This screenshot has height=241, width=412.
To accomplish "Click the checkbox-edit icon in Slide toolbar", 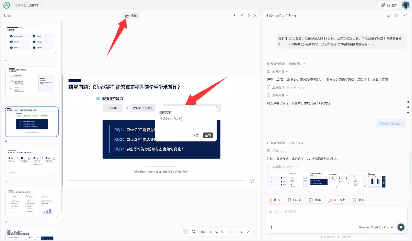I will tap(241, 16).
